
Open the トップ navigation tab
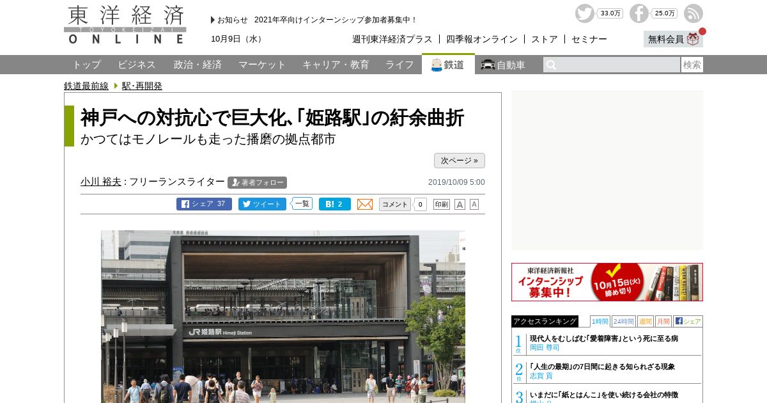[x=86, y=65]
